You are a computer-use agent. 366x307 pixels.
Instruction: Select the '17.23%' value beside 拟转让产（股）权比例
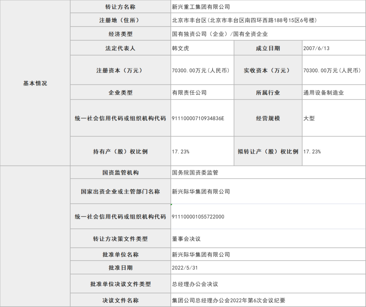pos(312,152)
